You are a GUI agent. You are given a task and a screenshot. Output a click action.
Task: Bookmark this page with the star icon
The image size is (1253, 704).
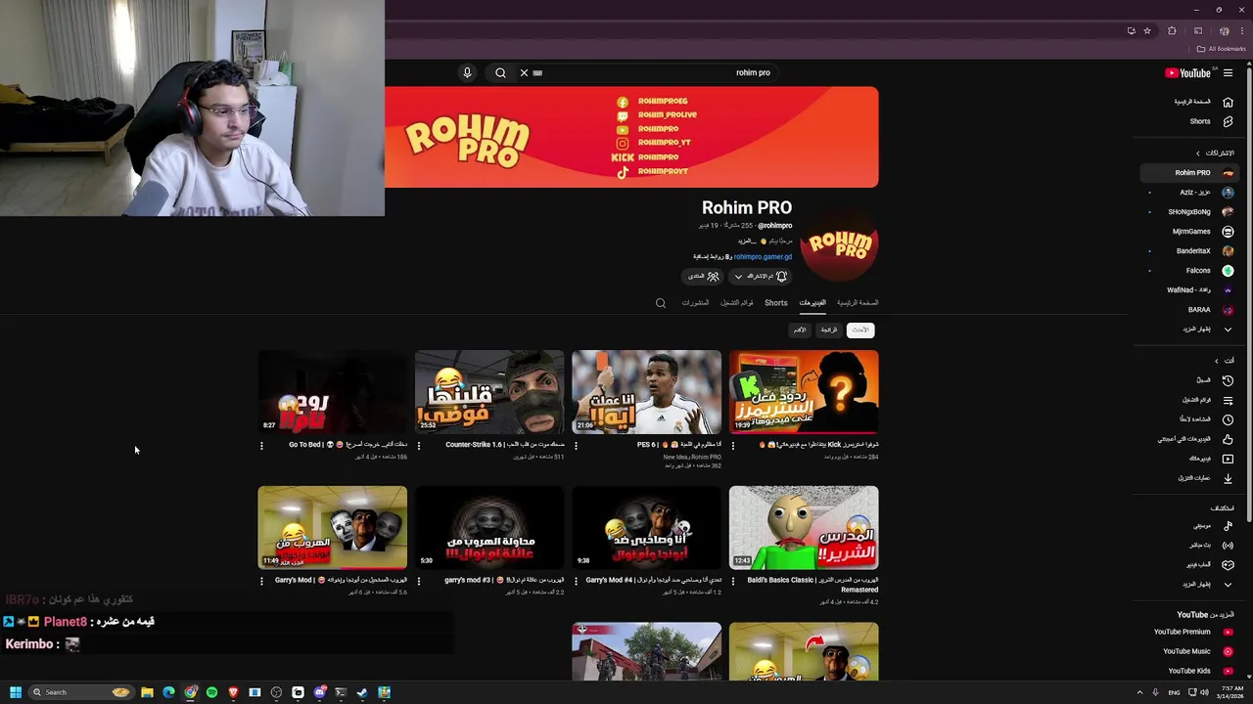[x=1147, y=30]
